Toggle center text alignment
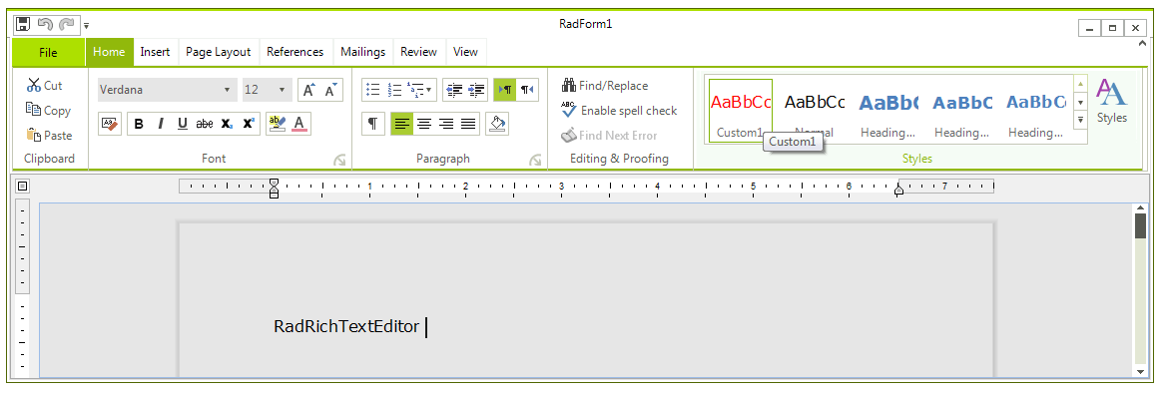The width and height of the screenshot is (1167, 395). 424,124
